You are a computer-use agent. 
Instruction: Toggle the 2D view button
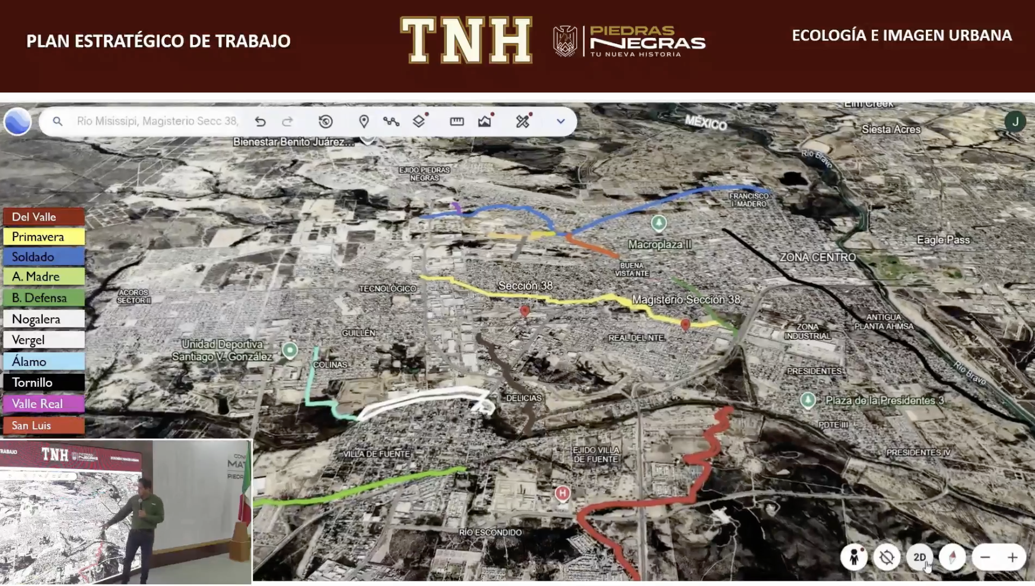[x=919, y=558]
